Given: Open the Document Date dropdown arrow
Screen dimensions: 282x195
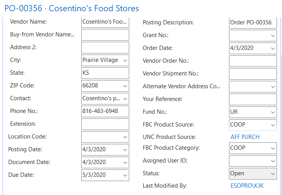Looking at the screenshot, I should [125, 162].
